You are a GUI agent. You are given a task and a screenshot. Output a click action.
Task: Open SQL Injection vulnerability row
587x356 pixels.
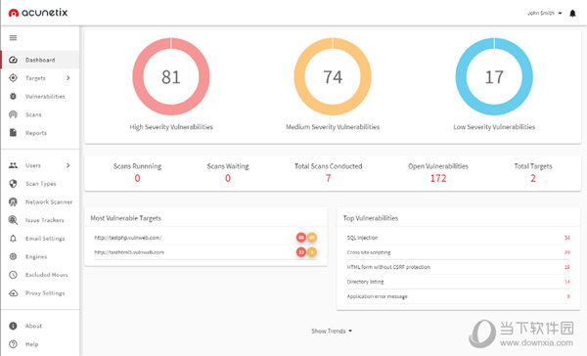point(458,238)
